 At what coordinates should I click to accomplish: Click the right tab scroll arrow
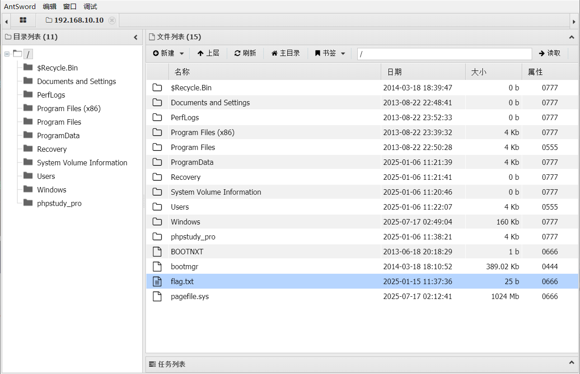[x=574, y=21]
